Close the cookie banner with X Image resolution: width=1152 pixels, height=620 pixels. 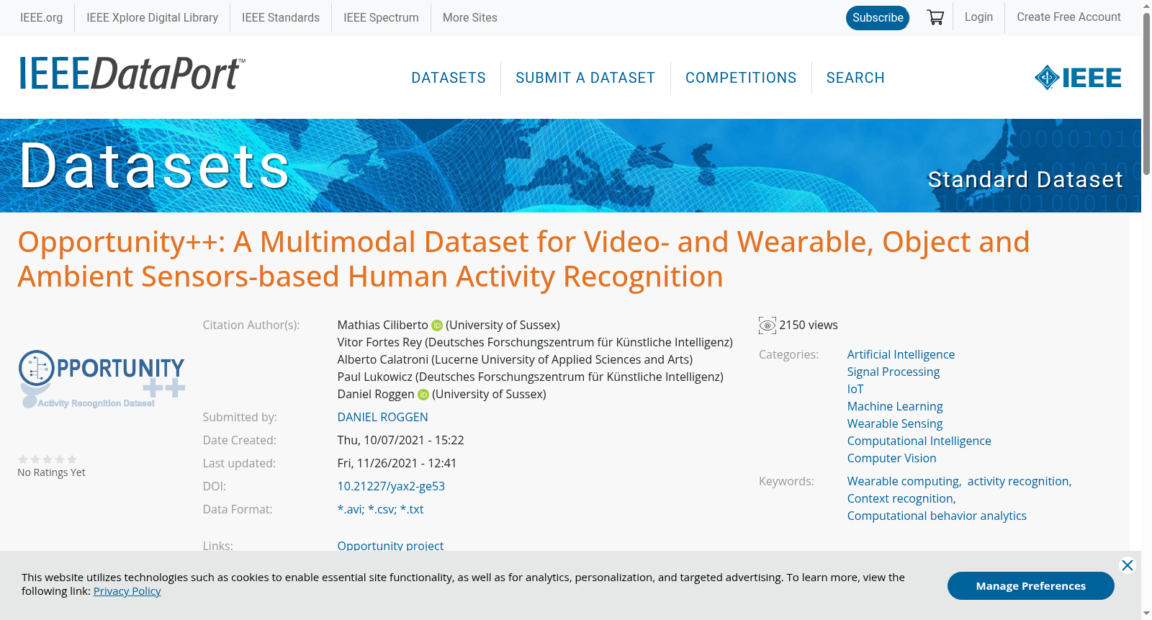(x=1128, y=565)
